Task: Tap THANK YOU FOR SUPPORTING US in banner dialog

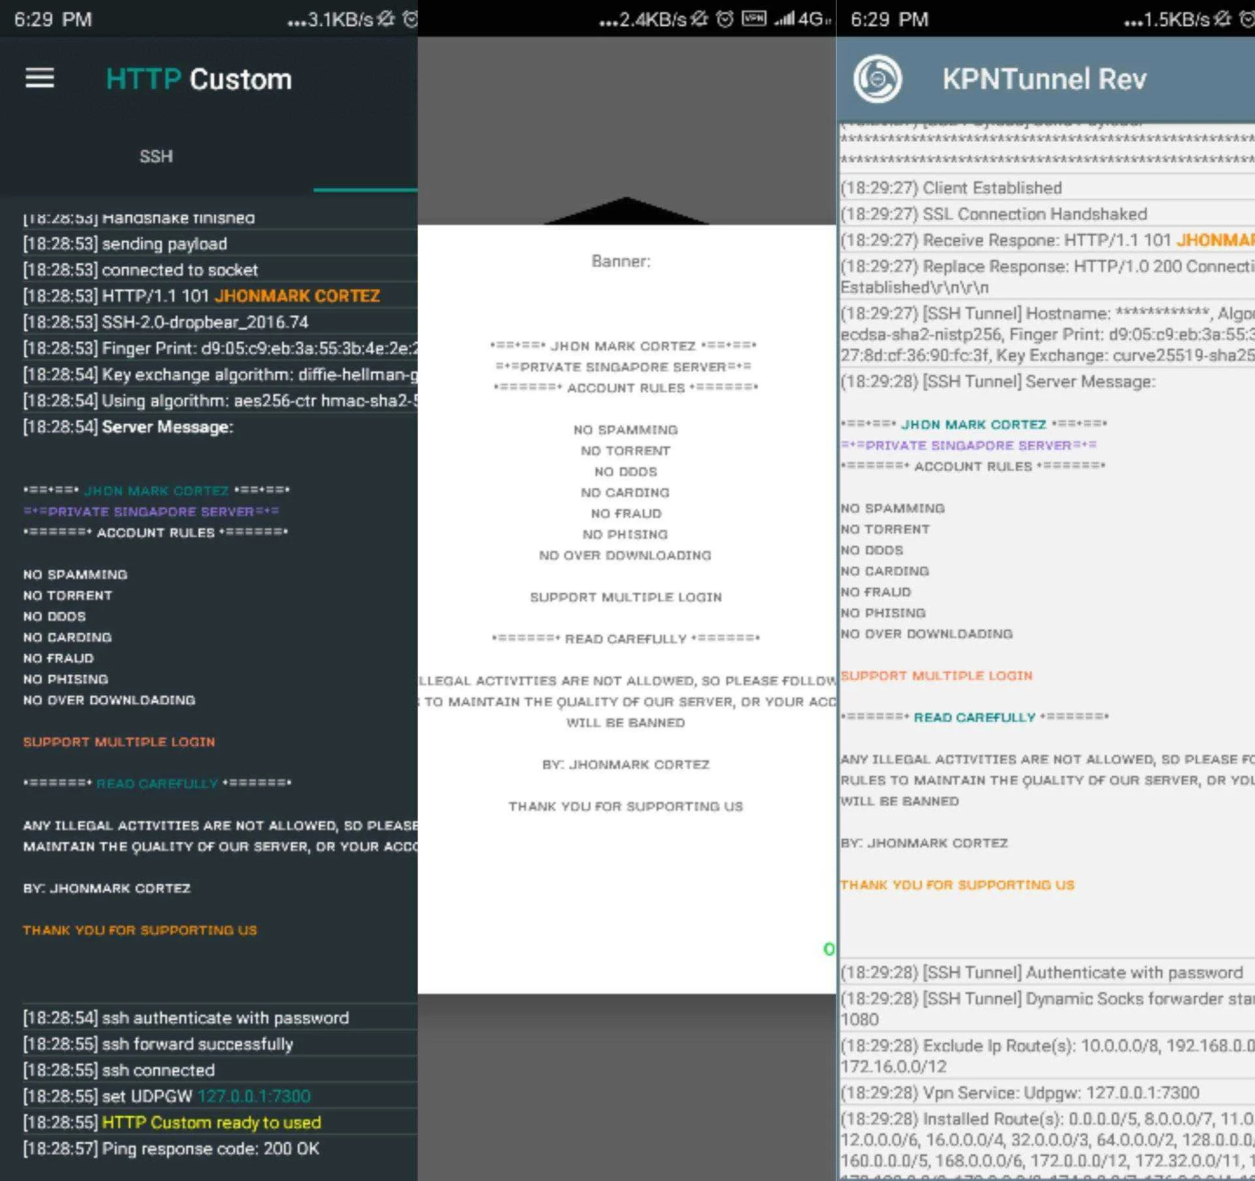Action: pyautogui.click(x=626, y=806)
